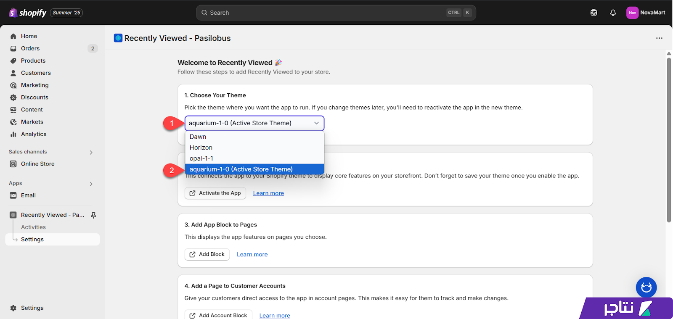Screen dimensions: 673x319
Task: Open the Sidekick assistant icon in top bar
Action: (594, 13)
